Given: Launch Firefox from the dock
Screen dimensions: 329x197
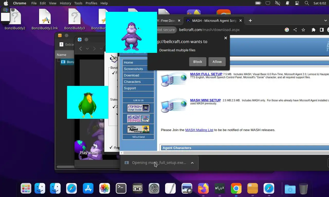Looking at the screenshot, I should coord(203,189).
